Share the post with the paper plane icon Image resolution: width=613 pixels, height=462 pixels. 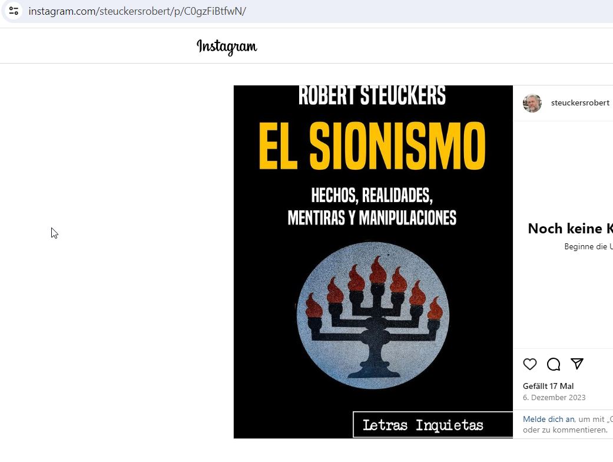[577, 364]
